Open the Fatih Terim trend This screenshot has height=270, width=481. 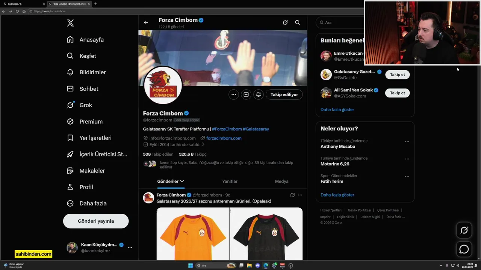332,181
